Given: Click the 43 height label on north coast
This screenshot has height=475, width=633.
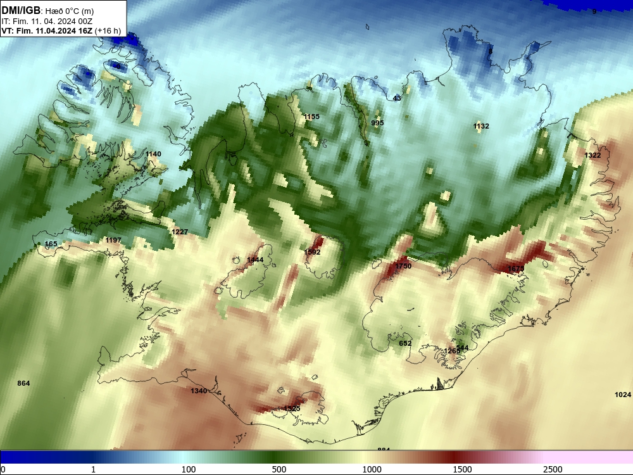Looking at the screenshot, I should [398, 98].
